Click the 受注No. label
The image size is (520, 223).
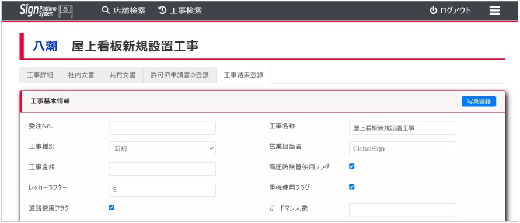pyautogui.click(x=41, y=126)
